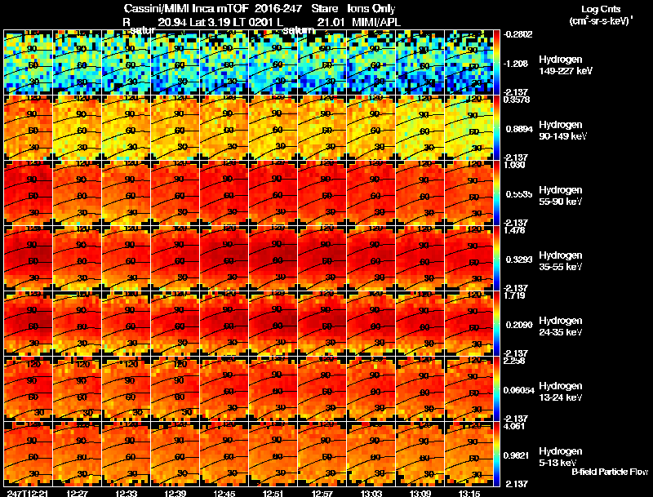Click the 'Ions Only' header text
This screenshot has width=653, height=497.
pyautogui.click(x=371, y=9)
